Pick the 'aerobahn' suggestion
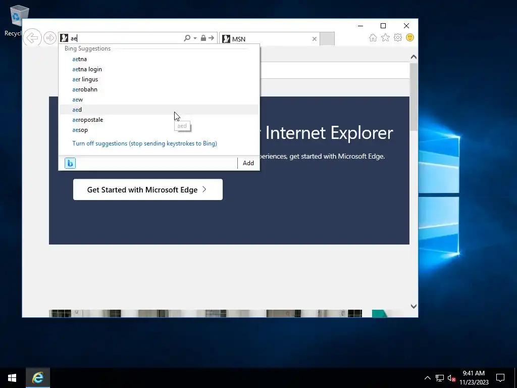The width and height of the screenshot is (517, 388). click(159, 89)
